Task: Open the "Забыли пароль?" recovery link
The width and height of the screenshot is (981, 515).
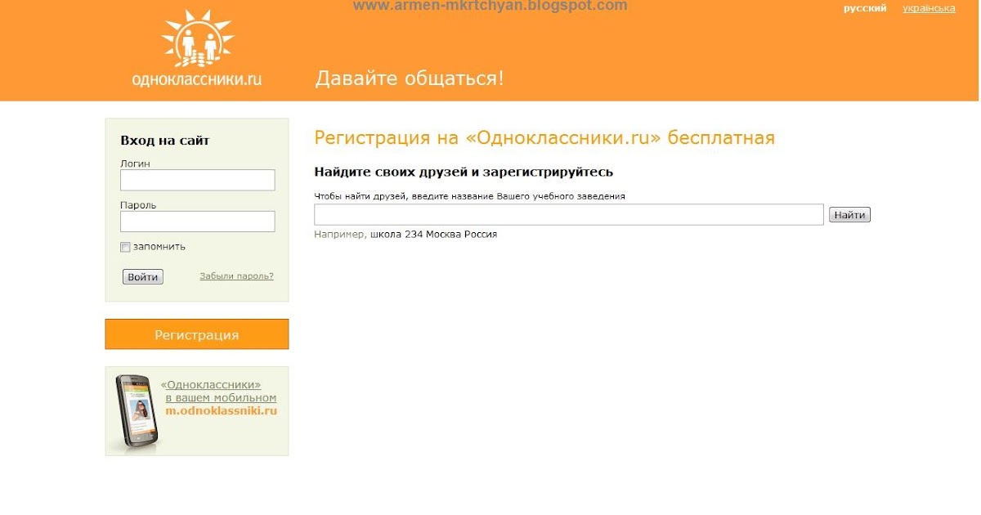Action: pyautogui.click(x=235, y=276)
